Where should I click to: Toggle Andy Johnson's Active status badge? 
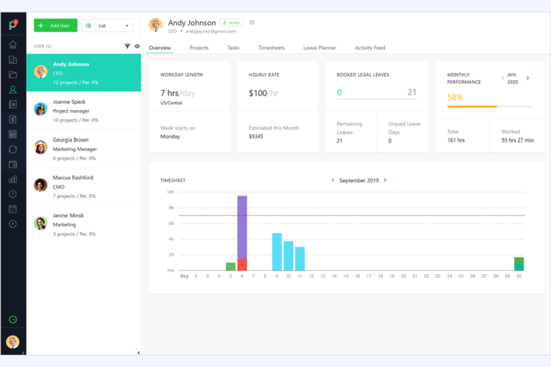(231, 22)
